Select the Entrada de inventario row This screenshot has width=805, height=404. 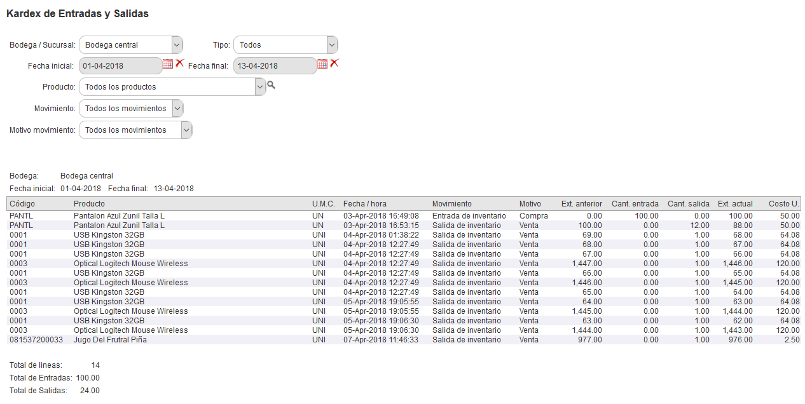[469, 216]
